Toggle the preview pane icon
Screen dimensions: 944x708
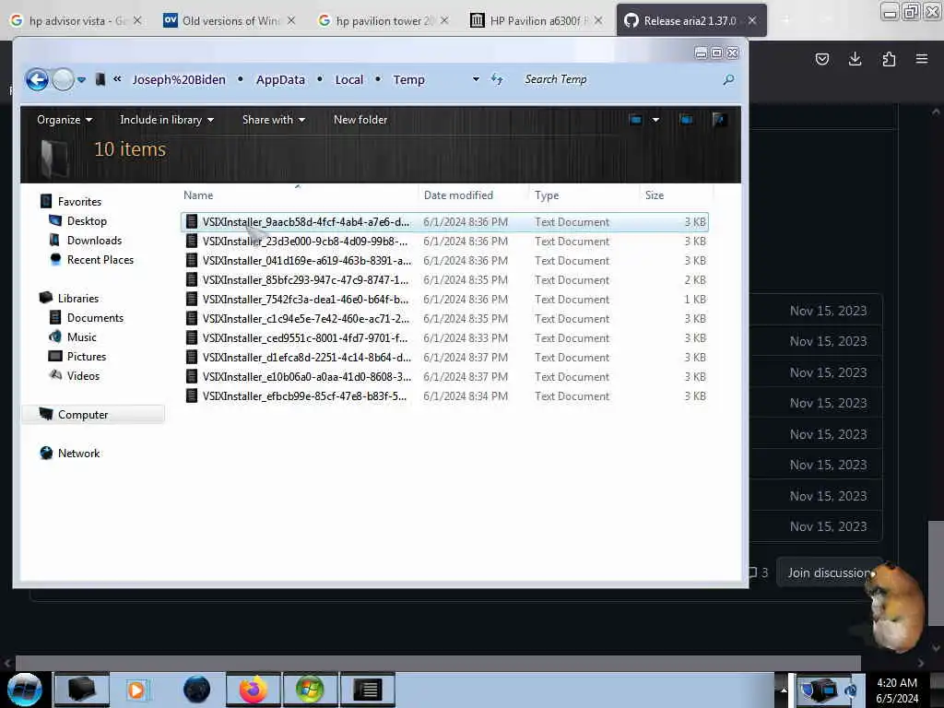click(x=686, y=120)
